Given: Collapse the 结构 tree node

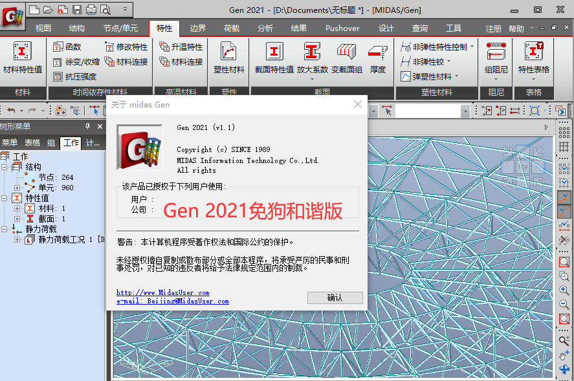Looking at the screenshot, I should pos(4,168).
